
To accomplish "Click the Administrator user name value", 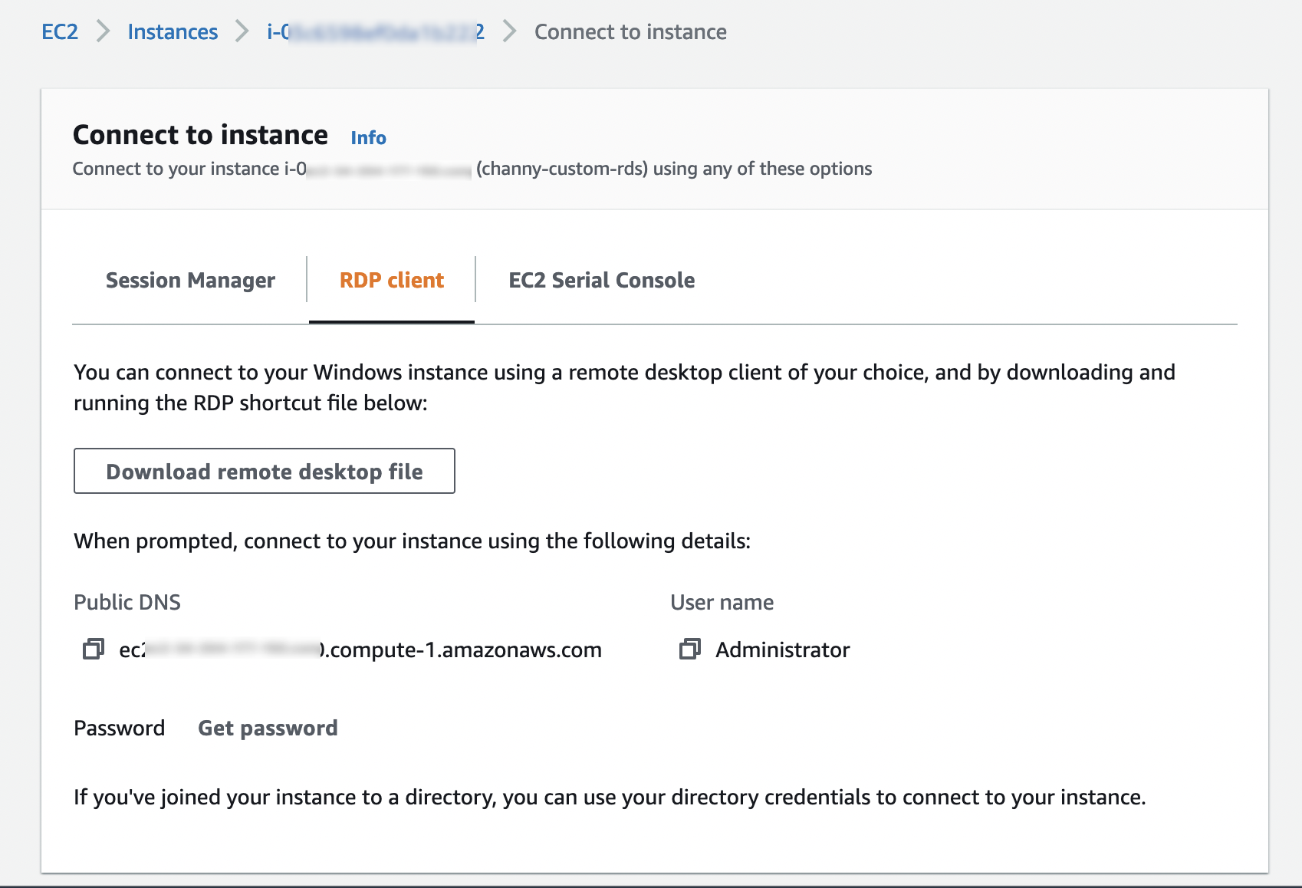I will (782, 650).
